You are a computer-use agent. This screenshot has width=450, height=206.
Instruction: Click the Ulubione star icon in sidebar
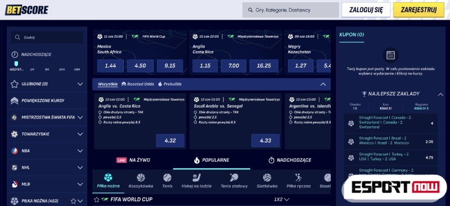click(x=15, y=84)
